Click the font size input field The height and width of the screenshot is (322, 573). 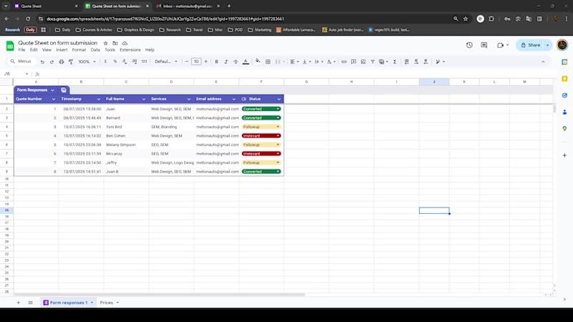[196, 62]
